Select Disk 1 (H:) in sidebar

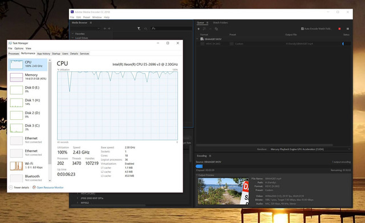tap(28, 103)
